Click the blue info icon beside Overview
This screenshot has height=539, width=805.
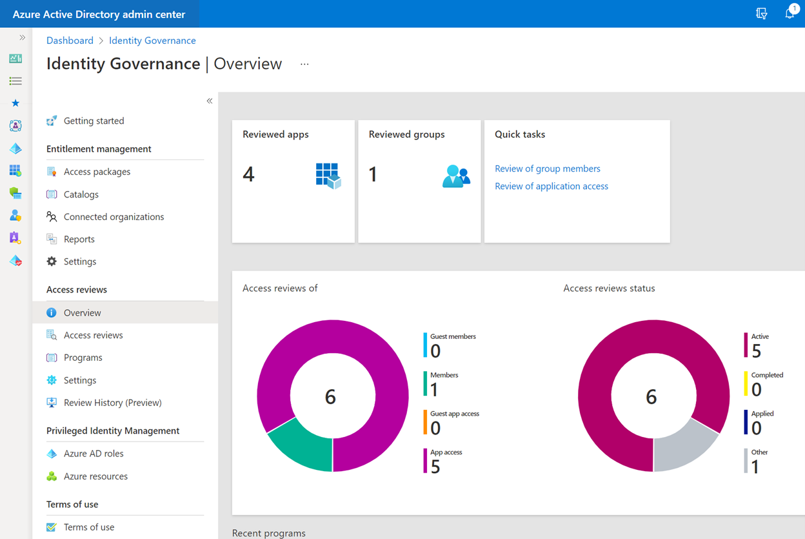click(x=52, y=312)
